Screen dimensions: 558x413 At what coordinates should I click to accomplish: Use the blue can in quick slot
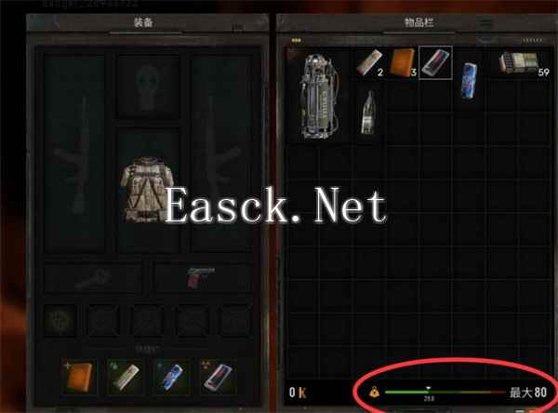point(171,377)
